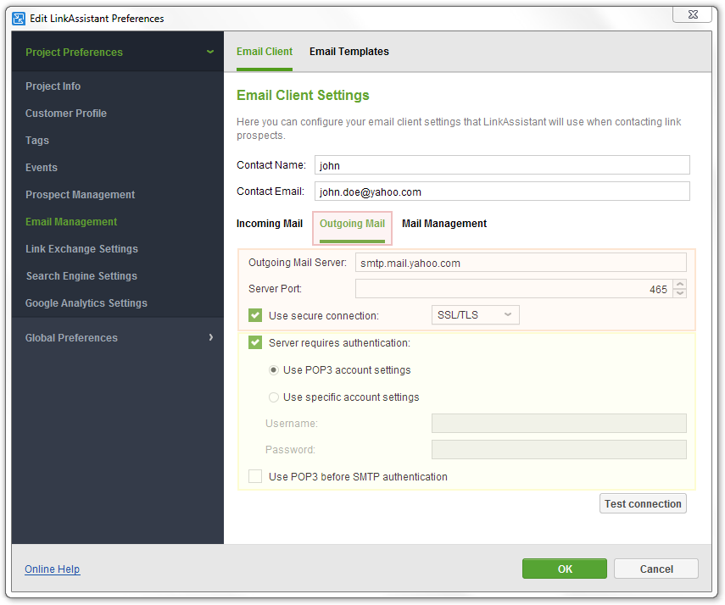Image resolution: width=725 pixels, height=605 pixels.
Task: Switch to the Email Templates tab
Action: tap(349, 52)
